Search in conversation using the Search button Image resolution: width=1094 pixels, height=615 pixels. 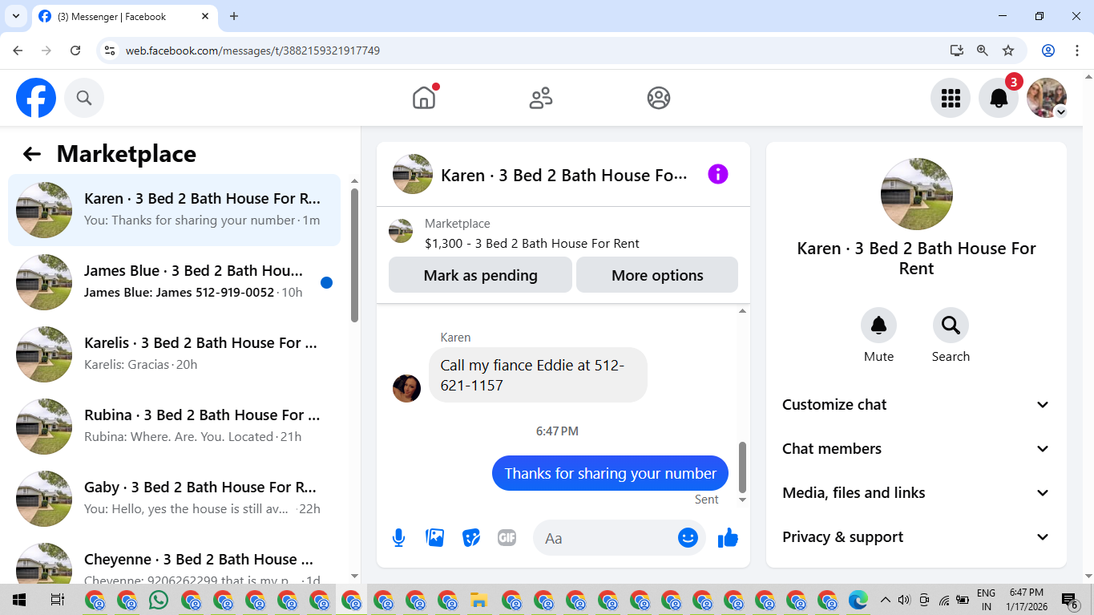[x=951, y=325]
